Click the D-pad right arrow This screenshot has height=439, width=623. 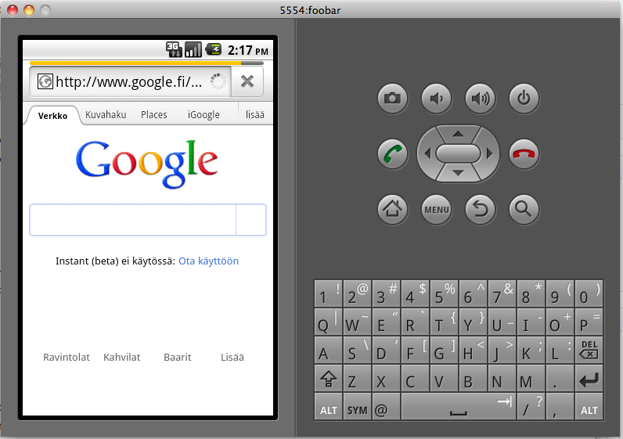coord(489,153)
